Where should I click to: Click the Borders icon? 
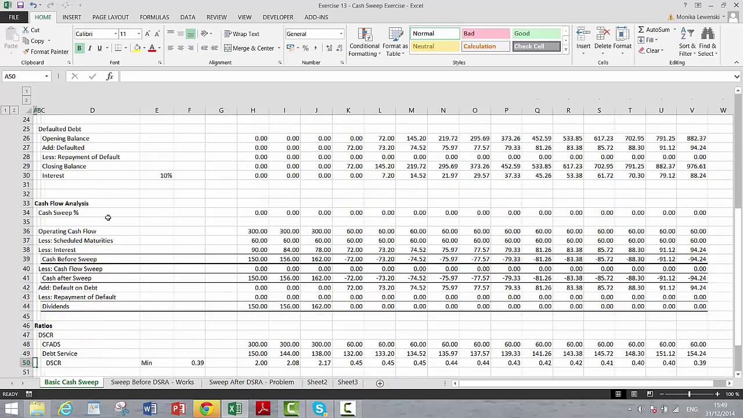point(118,48)
